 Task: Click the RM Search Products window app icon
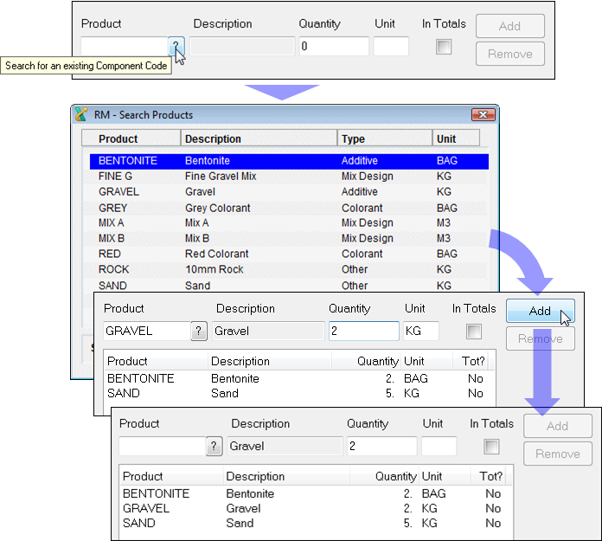pos(81,114)
